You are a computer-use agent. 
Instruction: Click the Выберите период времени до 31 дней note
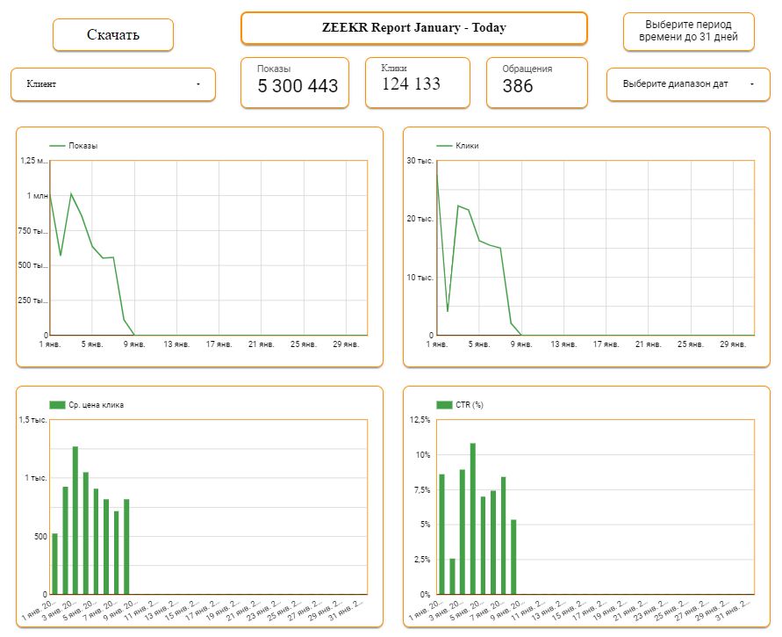click(688, 31)
